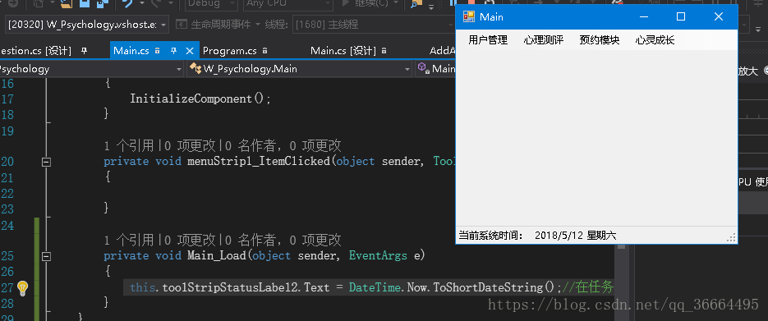The width and height of the screenshot is (768, 321).
Task: Maximize the Main window
Action: tap(681, 16)
